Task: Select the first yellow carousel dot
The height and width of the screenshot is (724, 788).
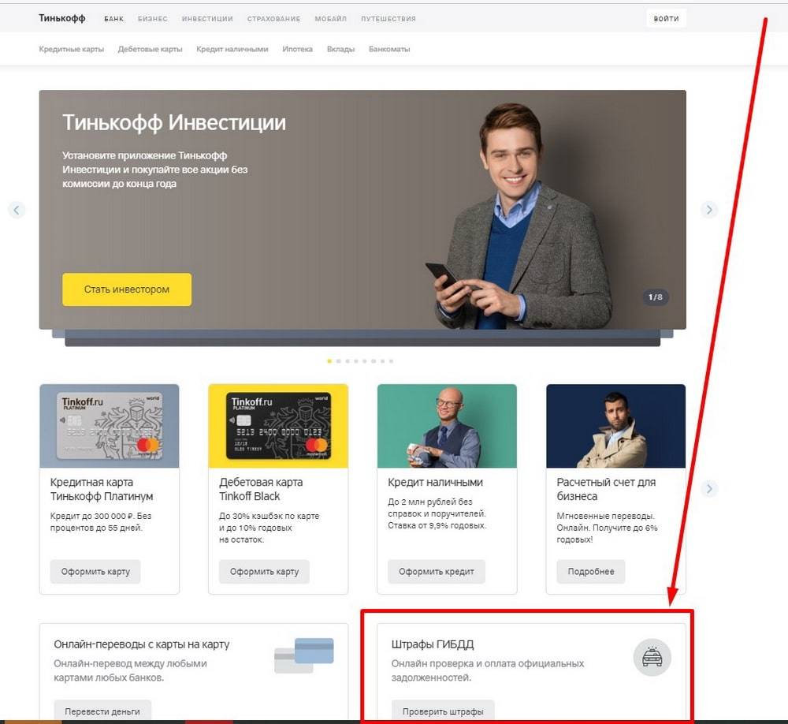Action: (x=329, y=361)
